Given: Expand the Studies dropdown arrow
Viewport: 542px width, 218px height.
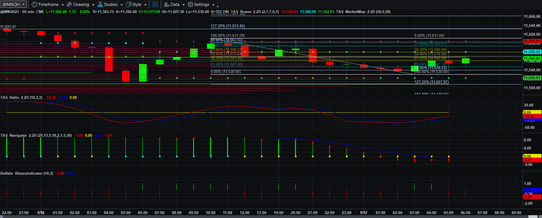Looking at the screenshot, I should [121, 5].
